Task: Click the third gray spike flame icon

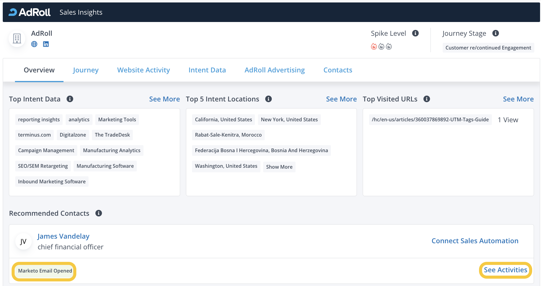Action: [389, 46]
